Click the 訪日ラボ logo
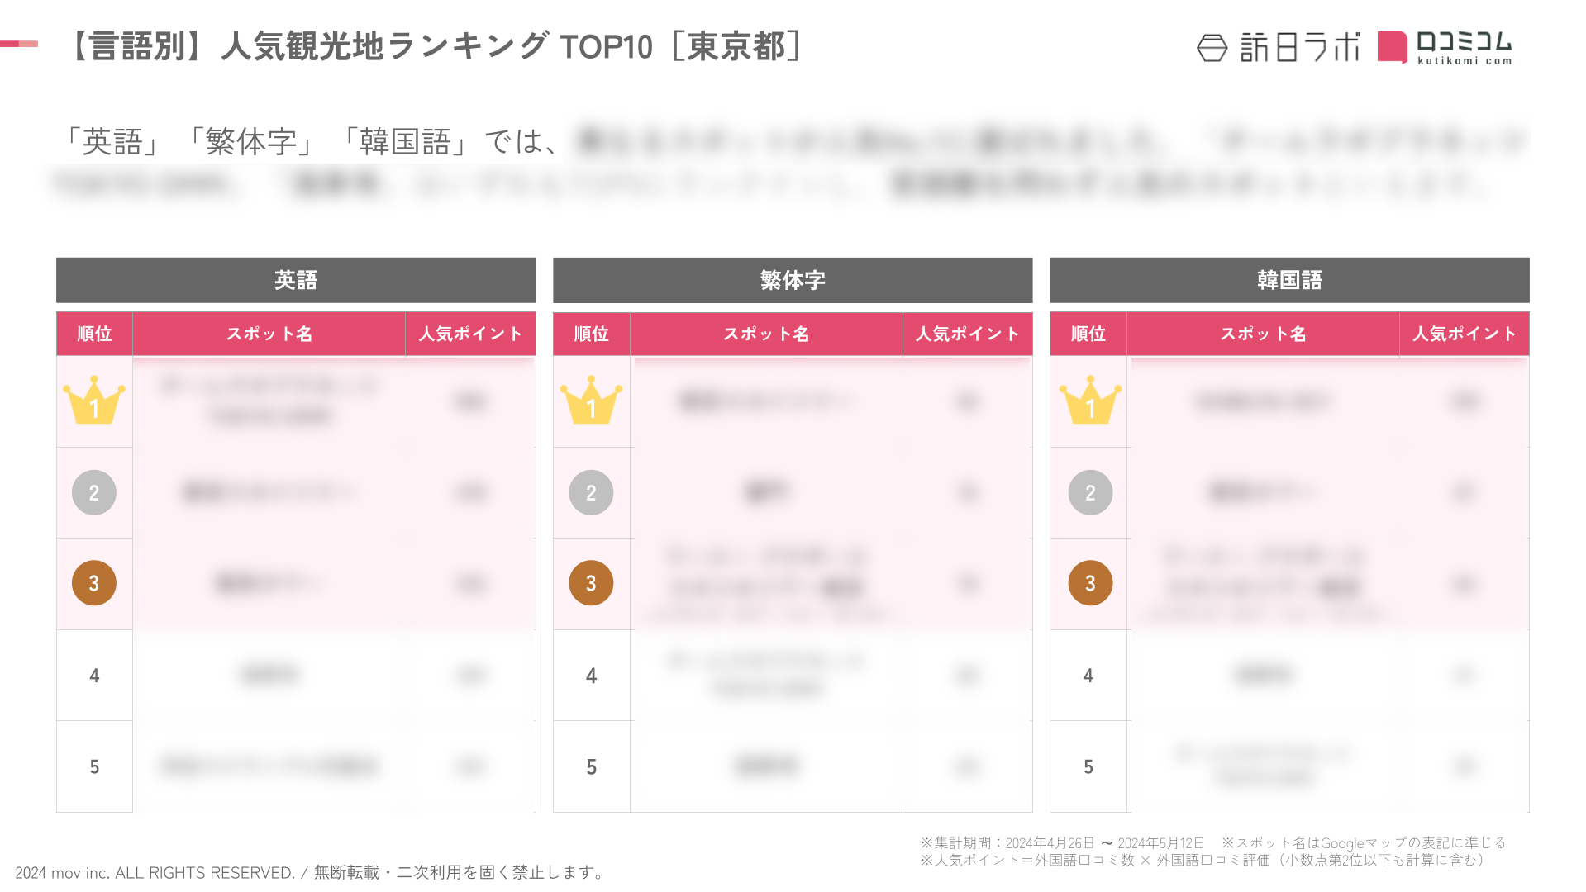 [x=1278, y=48]
